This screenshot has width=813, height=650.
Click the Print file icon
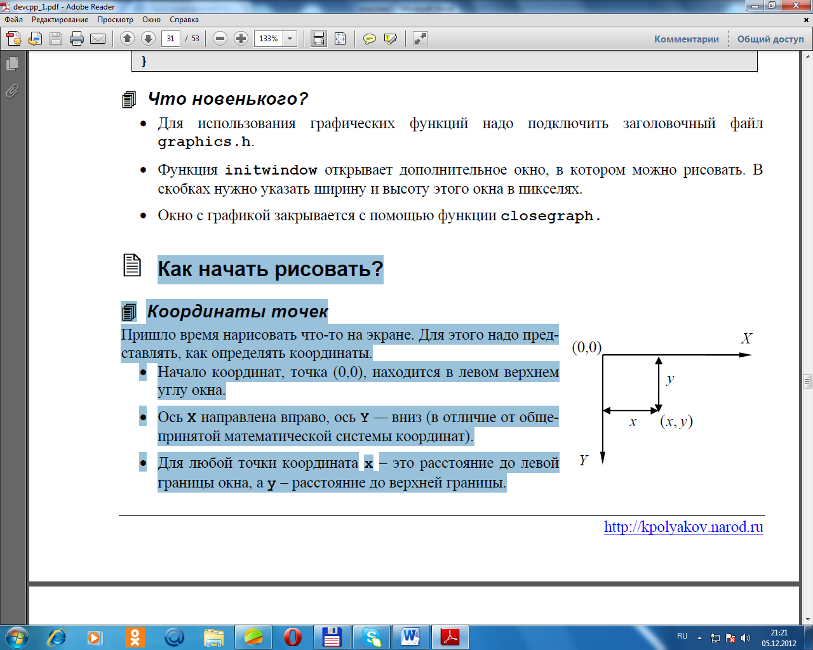(77, 39)
